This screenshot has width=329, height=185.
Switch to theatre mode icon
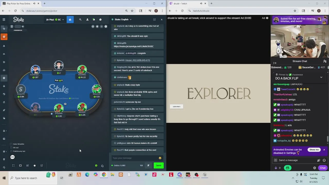(20, 165)
